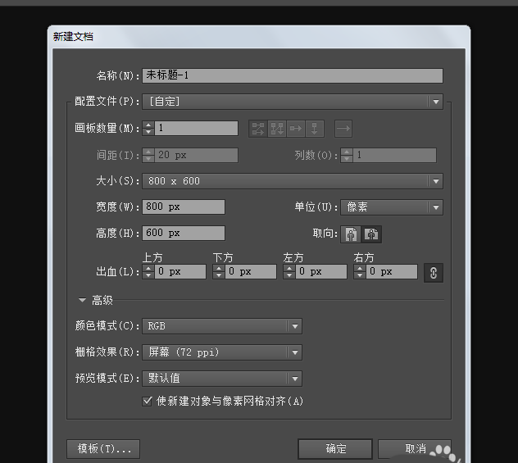The width and height of the screenshot is (518, 463).
Task: Click the 确定 OK button
Action: tap(335, 449)
